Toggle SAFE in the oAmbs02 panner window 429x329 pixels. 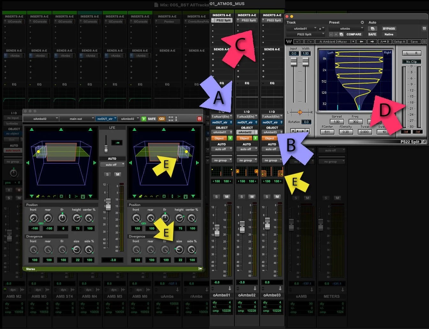152,119
